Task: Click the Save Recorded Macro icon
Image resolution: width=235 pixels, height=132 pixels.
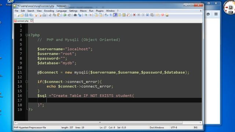Action: (x=152, y=15)
